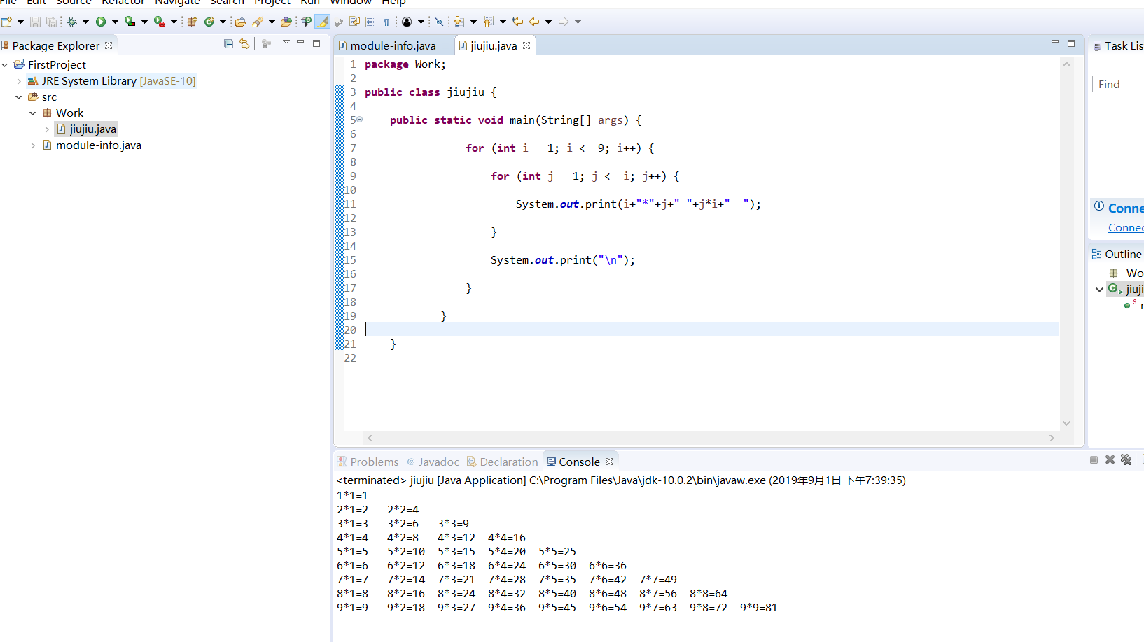Maximize the editor area
This screenshot has height=642, width=1144.
(1071, 43)
